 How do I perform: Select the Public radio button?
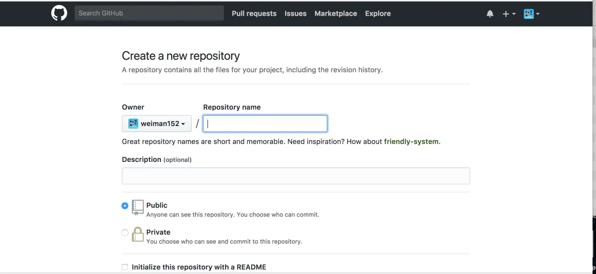click(x=125, y=206)
